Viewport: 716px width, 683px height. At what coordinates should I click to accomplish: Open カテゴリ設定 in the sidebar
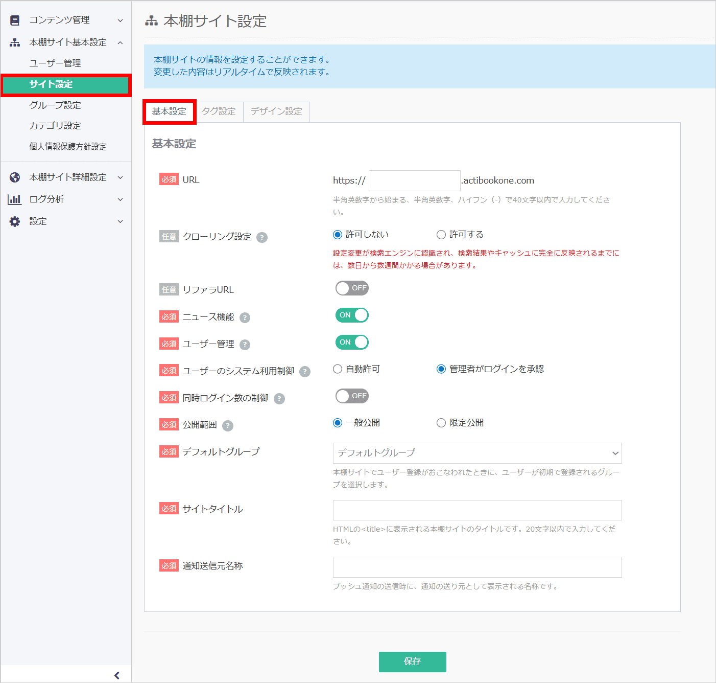(x=55, y=125)
